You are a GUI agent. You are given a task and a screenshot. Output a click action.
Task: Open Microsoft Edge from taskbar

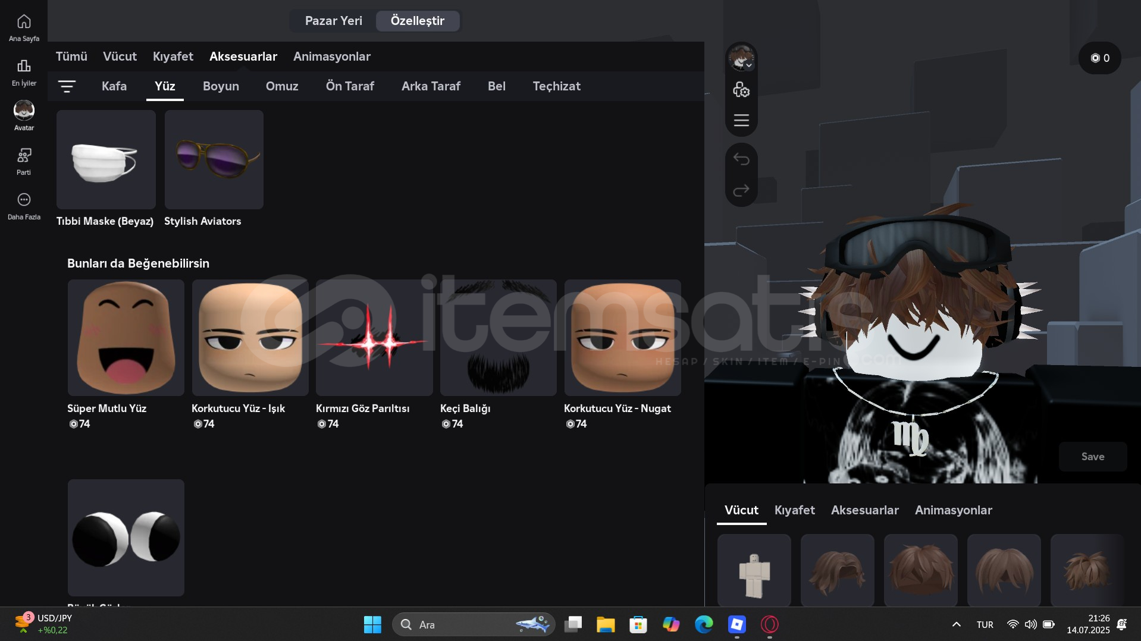click(704, 624)
